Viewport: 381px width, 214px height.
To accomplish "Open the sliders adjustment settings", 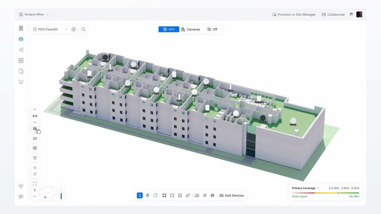I will pyautogui.click(x=35, y=158).
